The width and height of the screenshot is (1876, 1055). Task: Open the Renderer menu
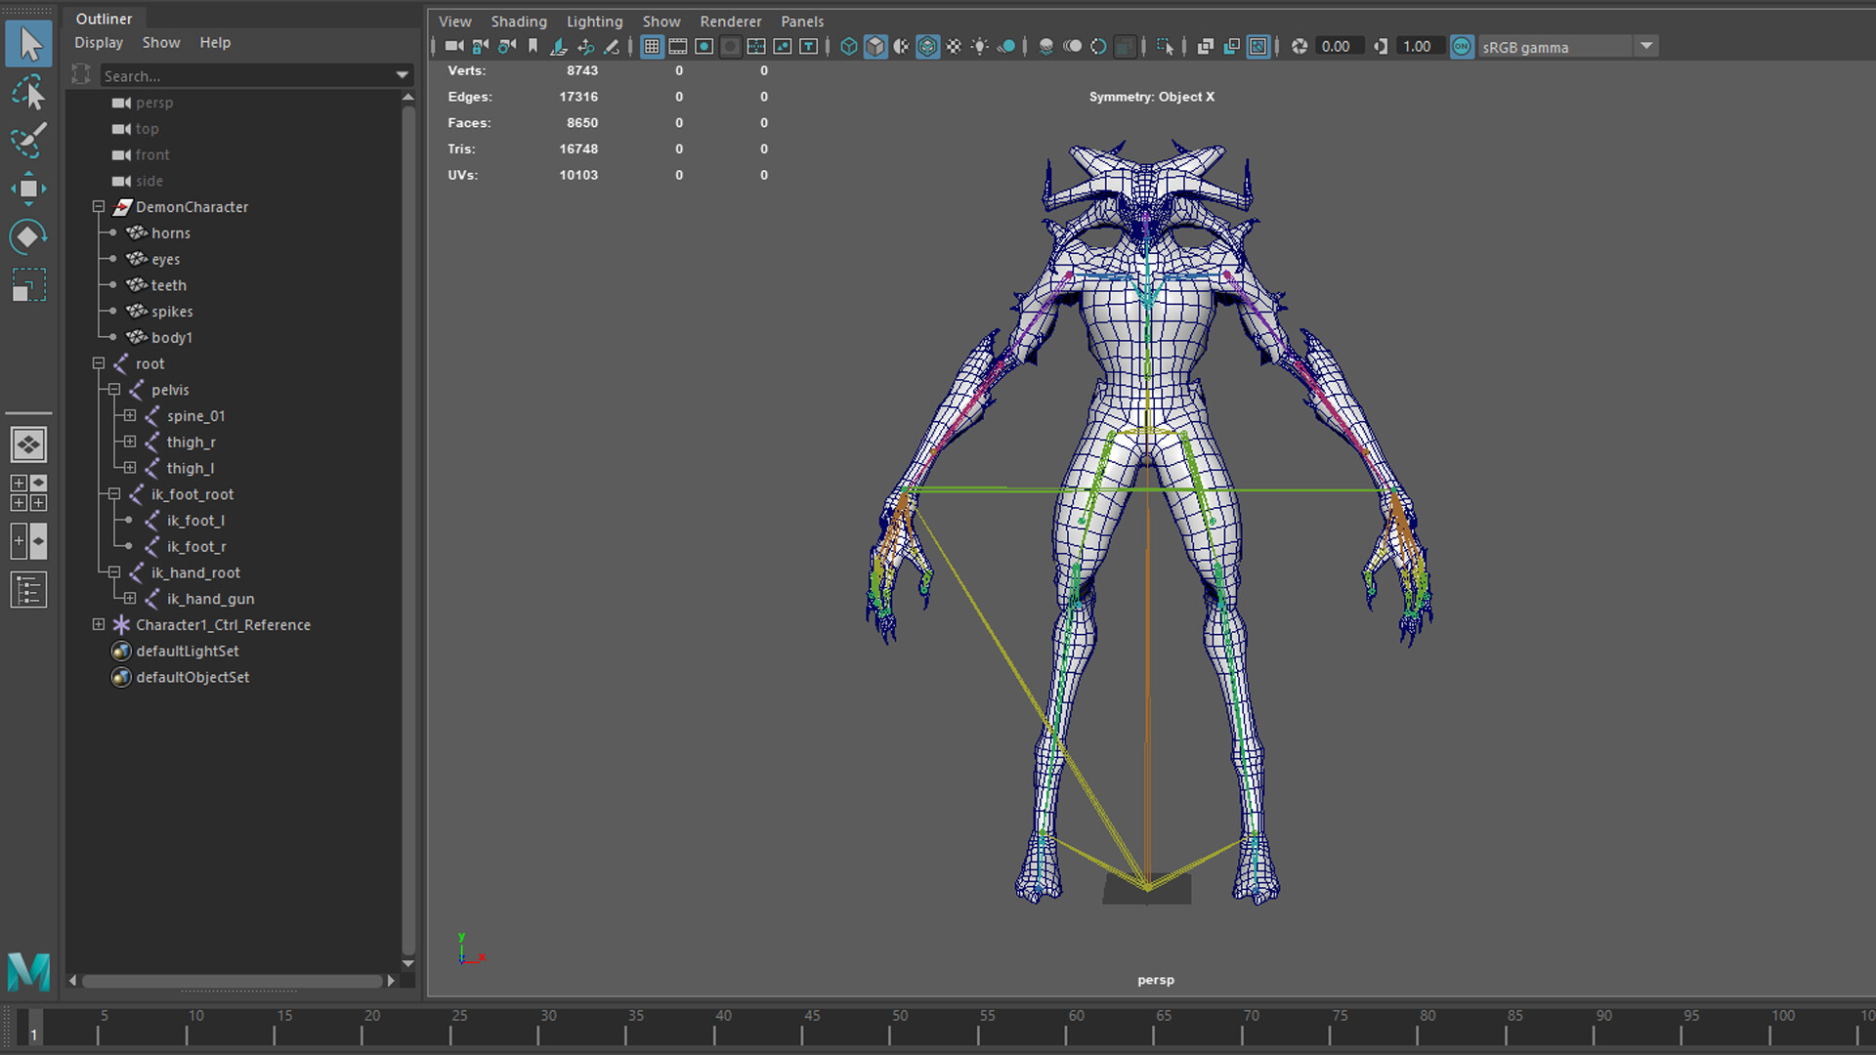[x=730, y=21]
